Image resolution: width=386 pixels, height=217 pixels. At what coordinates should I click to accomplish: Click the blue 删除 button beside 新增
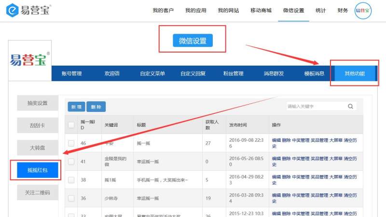pos(96,107)
